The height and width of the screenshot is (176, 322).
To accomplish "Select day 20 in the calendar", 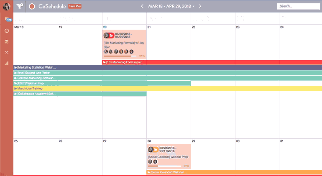I will click(x=105, y=27).
